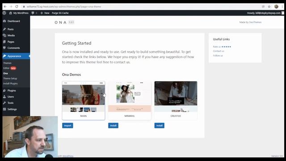Viewport: 286px width, 161px height.
Task: Click the Media icon in sidebar
Action: pyautogui.click(x=4, y=35)
